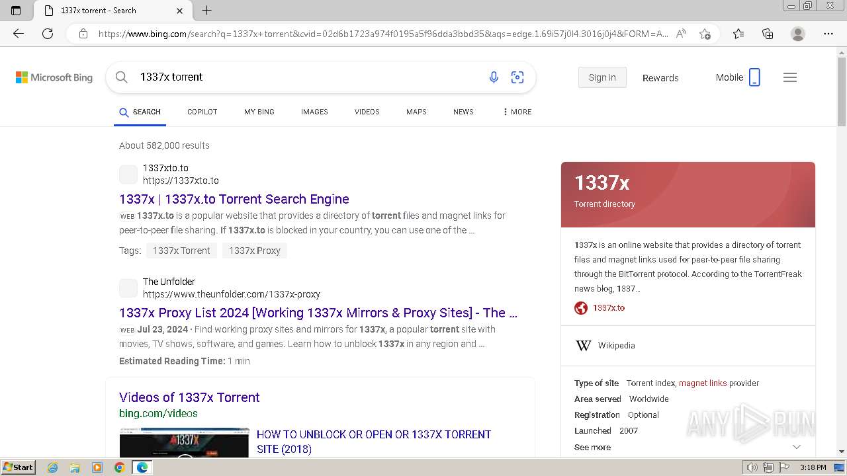Image resolution: width=847 pixels, height=476 pixels.
Task: Switch to the VIDEOS tab
Action: [367, 112]
